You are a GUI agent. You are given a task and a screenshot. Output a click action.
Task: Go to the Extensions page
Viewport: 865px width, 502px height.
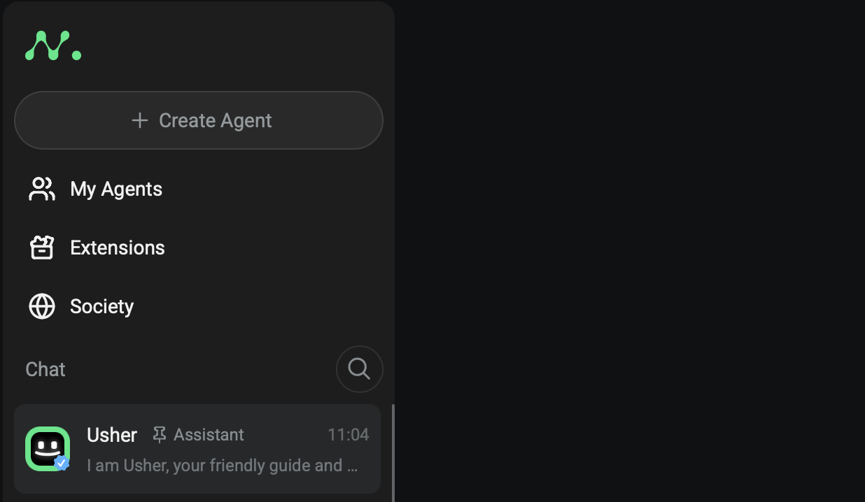click(x=118, y=248)
